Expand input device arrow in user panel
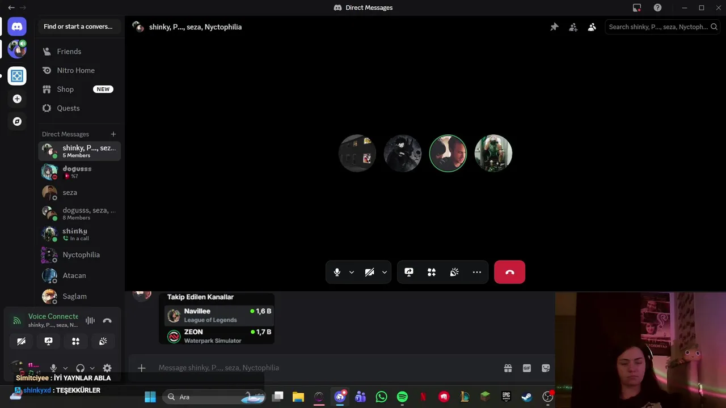Viewport: 726px width, 408px height. [x=65, y=368]
